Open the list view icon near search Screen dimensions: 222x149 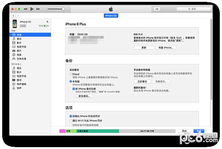[157, 9]
